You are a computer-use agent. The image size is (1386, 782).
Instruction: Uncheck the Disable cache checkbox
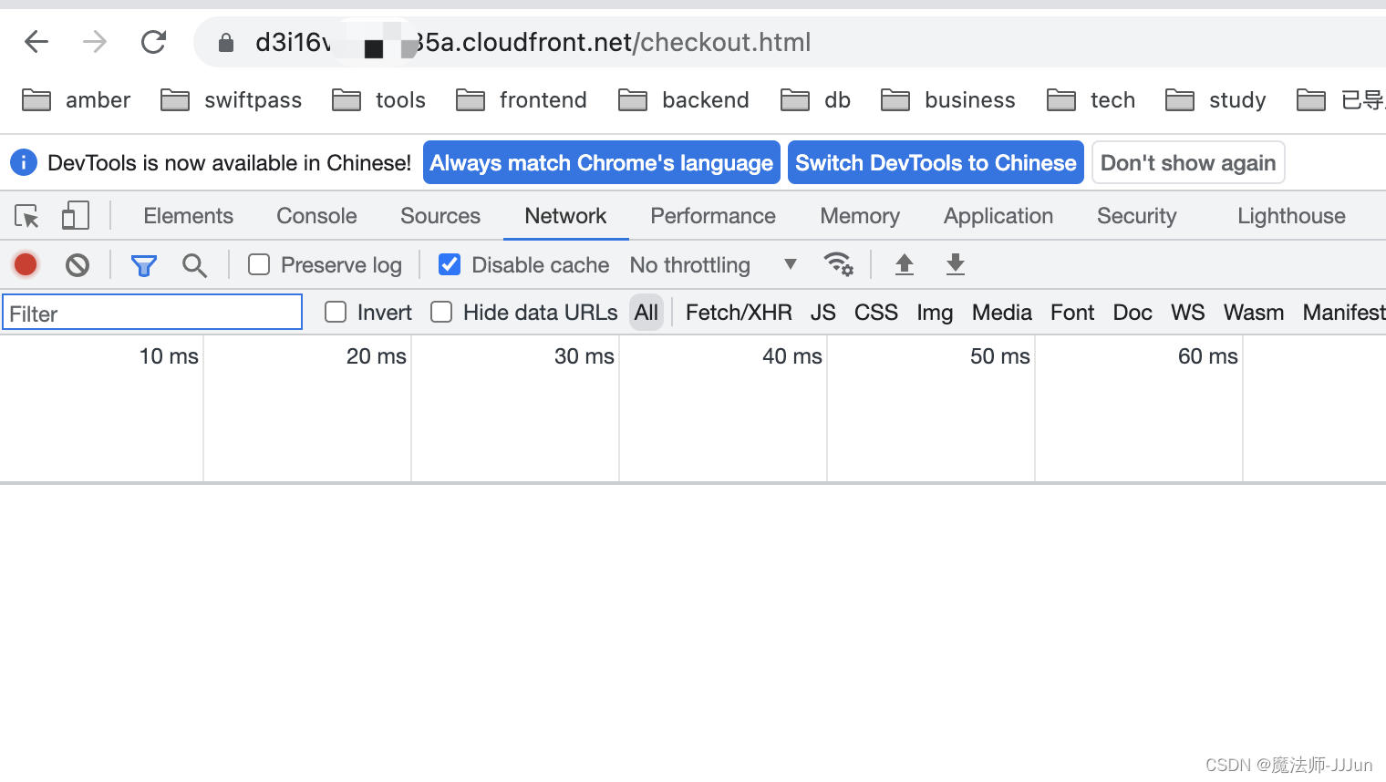tap(450, 264)
